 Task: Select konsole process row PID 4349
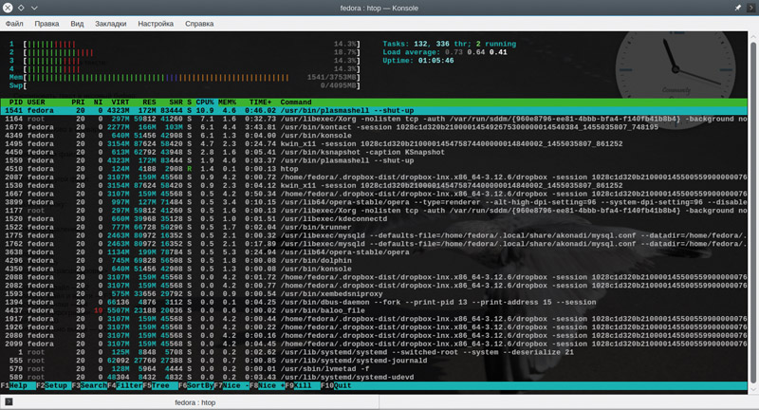point(374,136)
